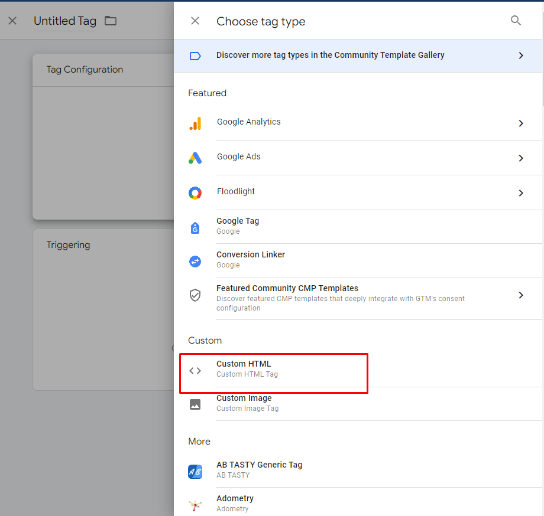The image size is (544, 516).
Task: Click the 'Custom Image Tag' subtitle text
Action: pyautogui.click(x=247, y=409)
